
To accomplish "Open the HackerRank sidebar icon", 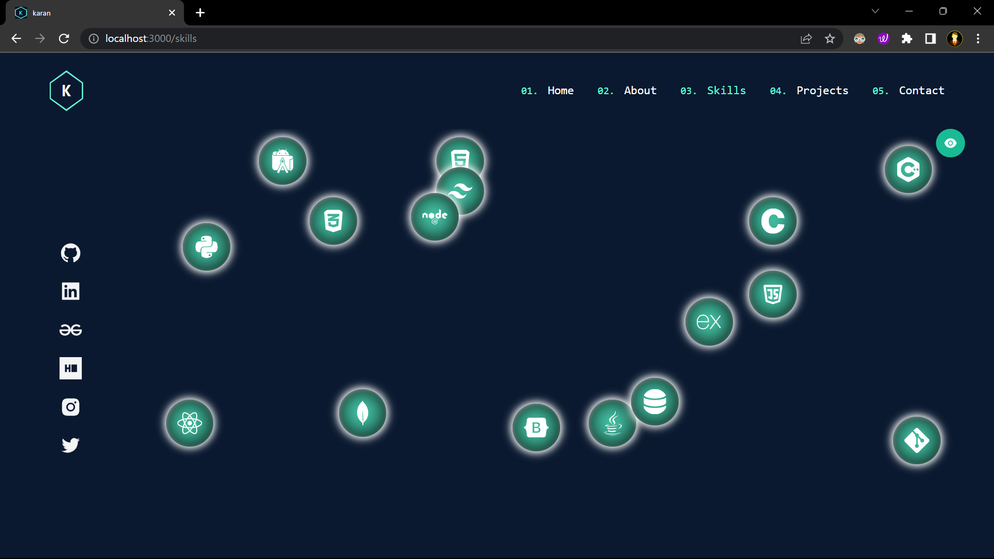I will [x=70, y=369].
